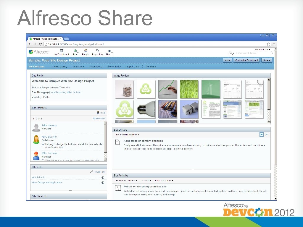Screen dimensions: 303x227
Task: Click Create Link in Site Links
Action: 98,172
